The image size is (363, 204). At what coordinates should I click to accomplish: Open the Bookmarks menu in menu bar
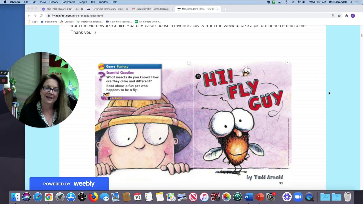tap(68, 2)
